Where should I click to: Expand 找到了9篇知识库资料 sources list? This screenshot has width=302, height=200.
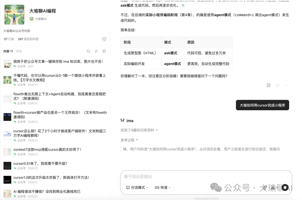[139, 130]
